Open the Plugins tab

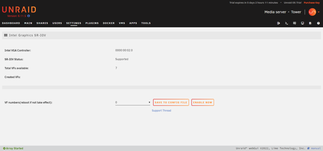click(92, 23)
